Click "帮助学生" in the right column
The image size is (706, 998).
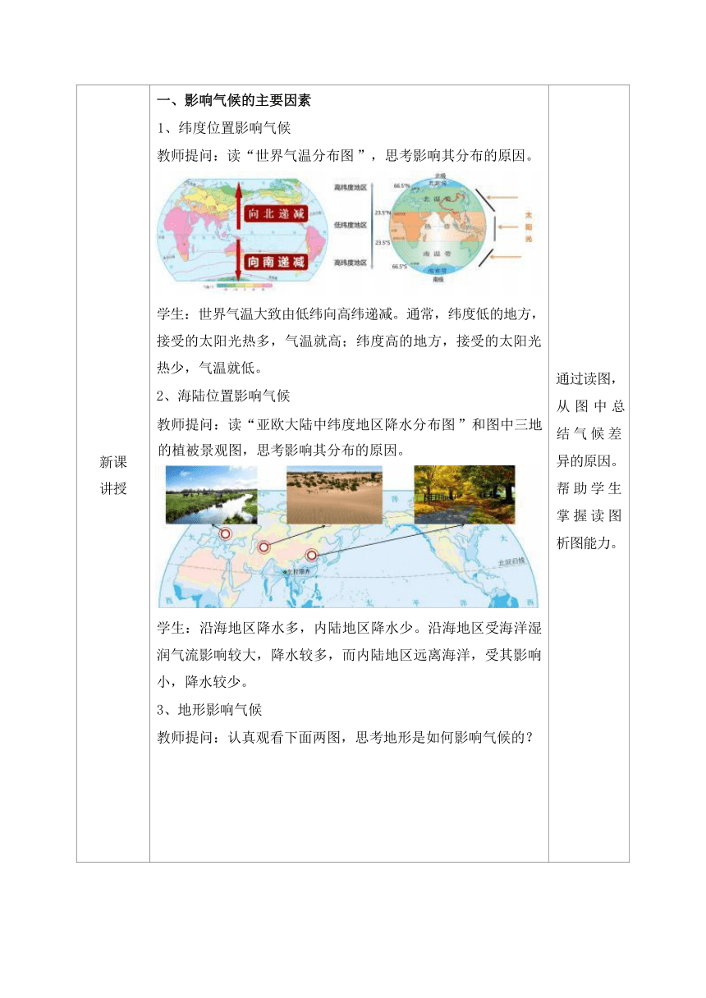click(x=589, y=488)
